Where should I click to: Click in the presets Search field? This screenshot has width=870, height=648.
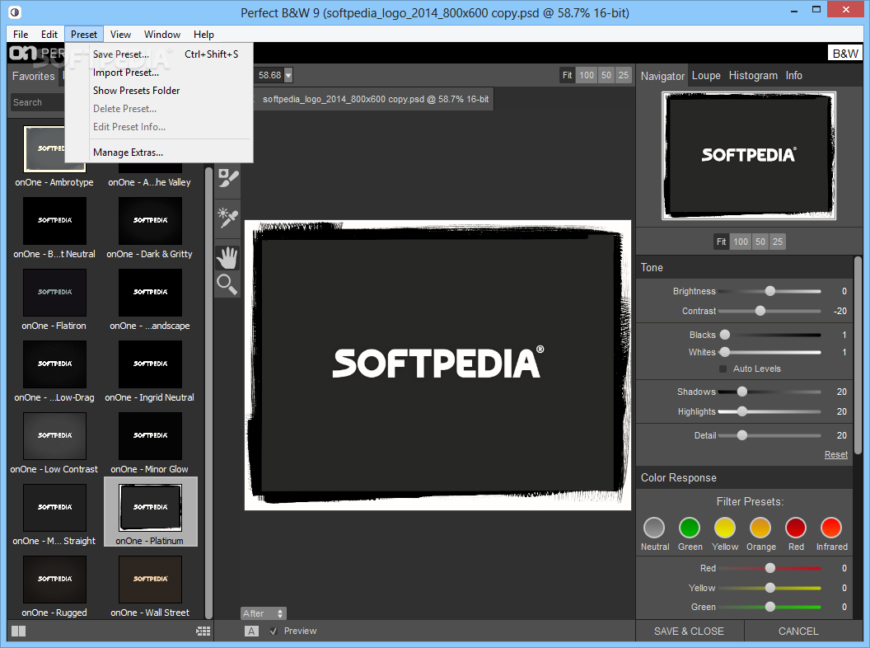click(x=38, y=102)
